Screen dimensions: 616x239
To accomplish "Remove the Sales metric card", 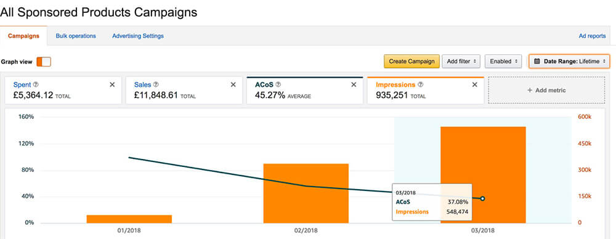I will pyautogui.click(x=233, y=84).
